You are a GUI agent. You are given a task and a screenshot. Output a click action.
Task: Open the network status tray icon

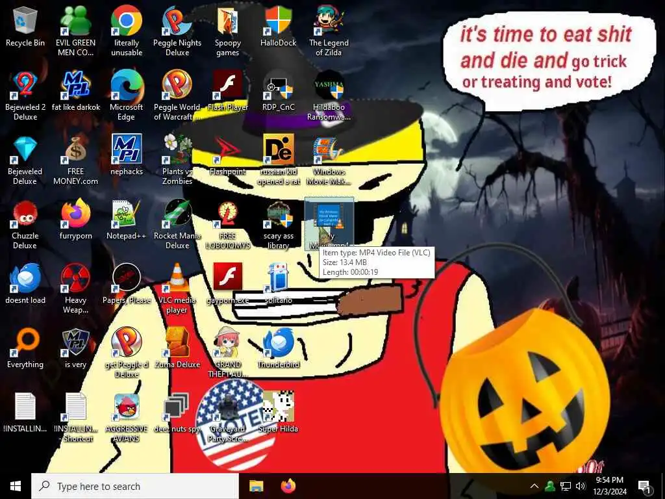click(566, 486)
